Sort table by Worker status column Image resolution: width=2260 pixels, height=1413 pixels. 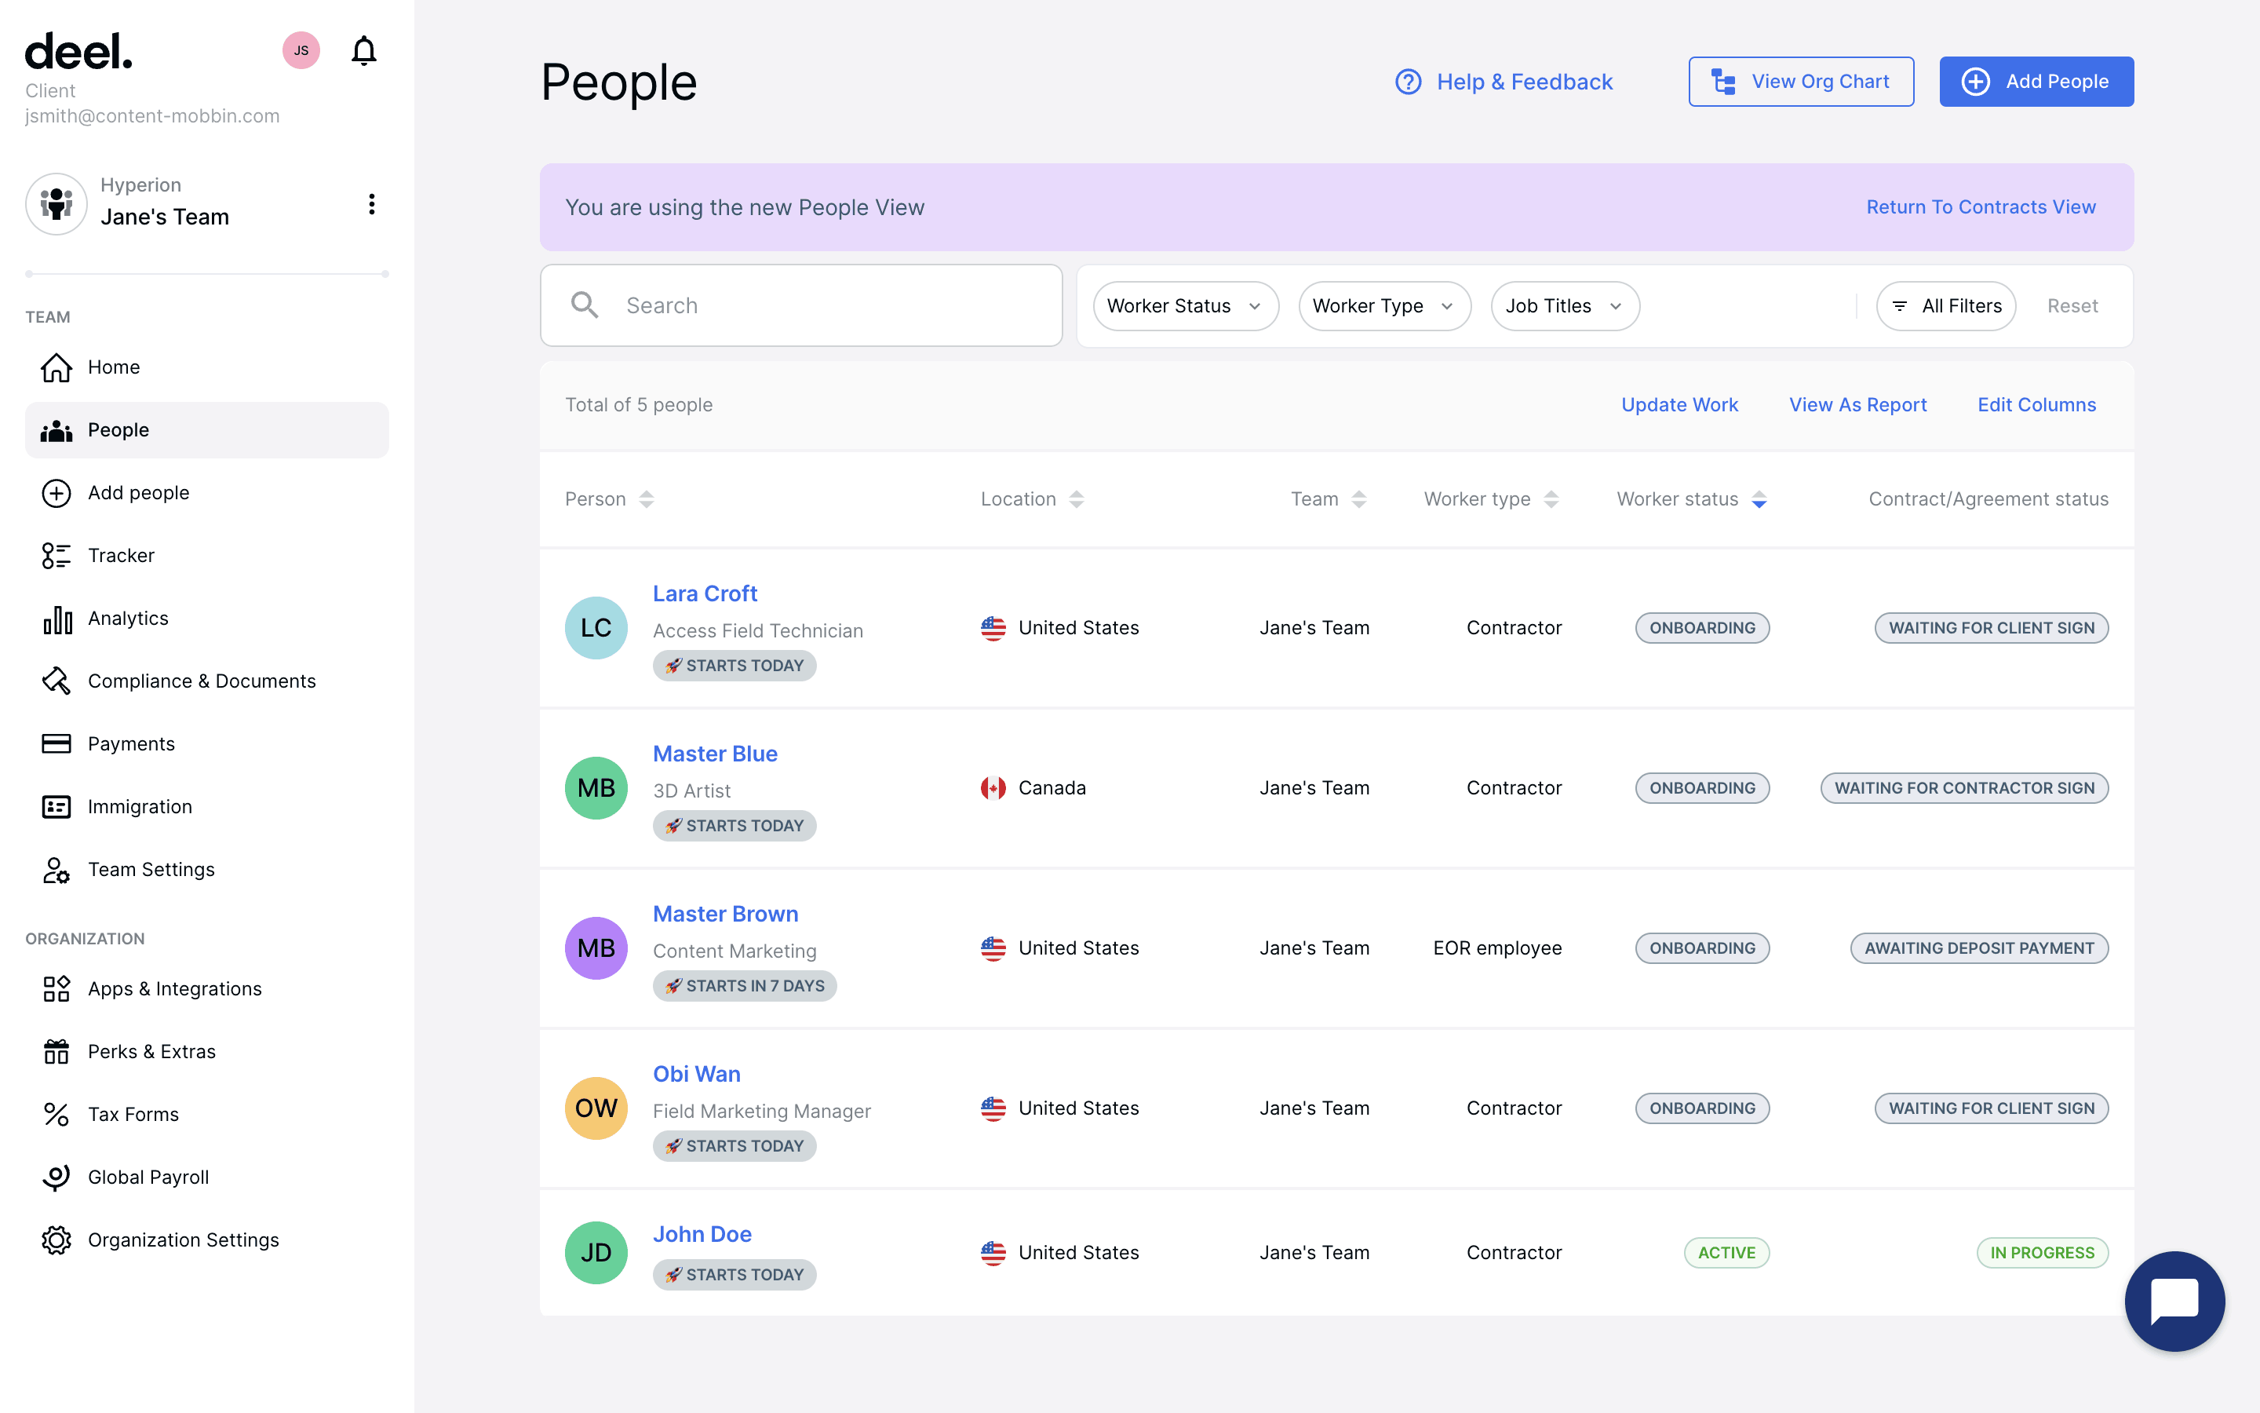tap(1759, 499)
